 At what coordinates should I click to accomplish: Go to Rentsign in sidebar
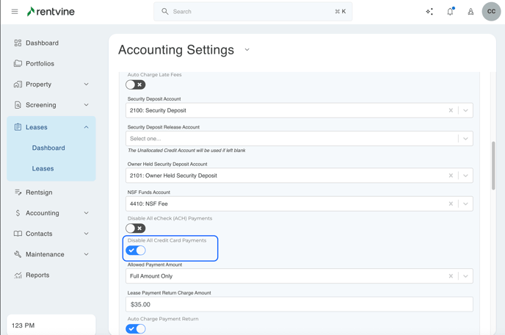[x=39, y=192]
